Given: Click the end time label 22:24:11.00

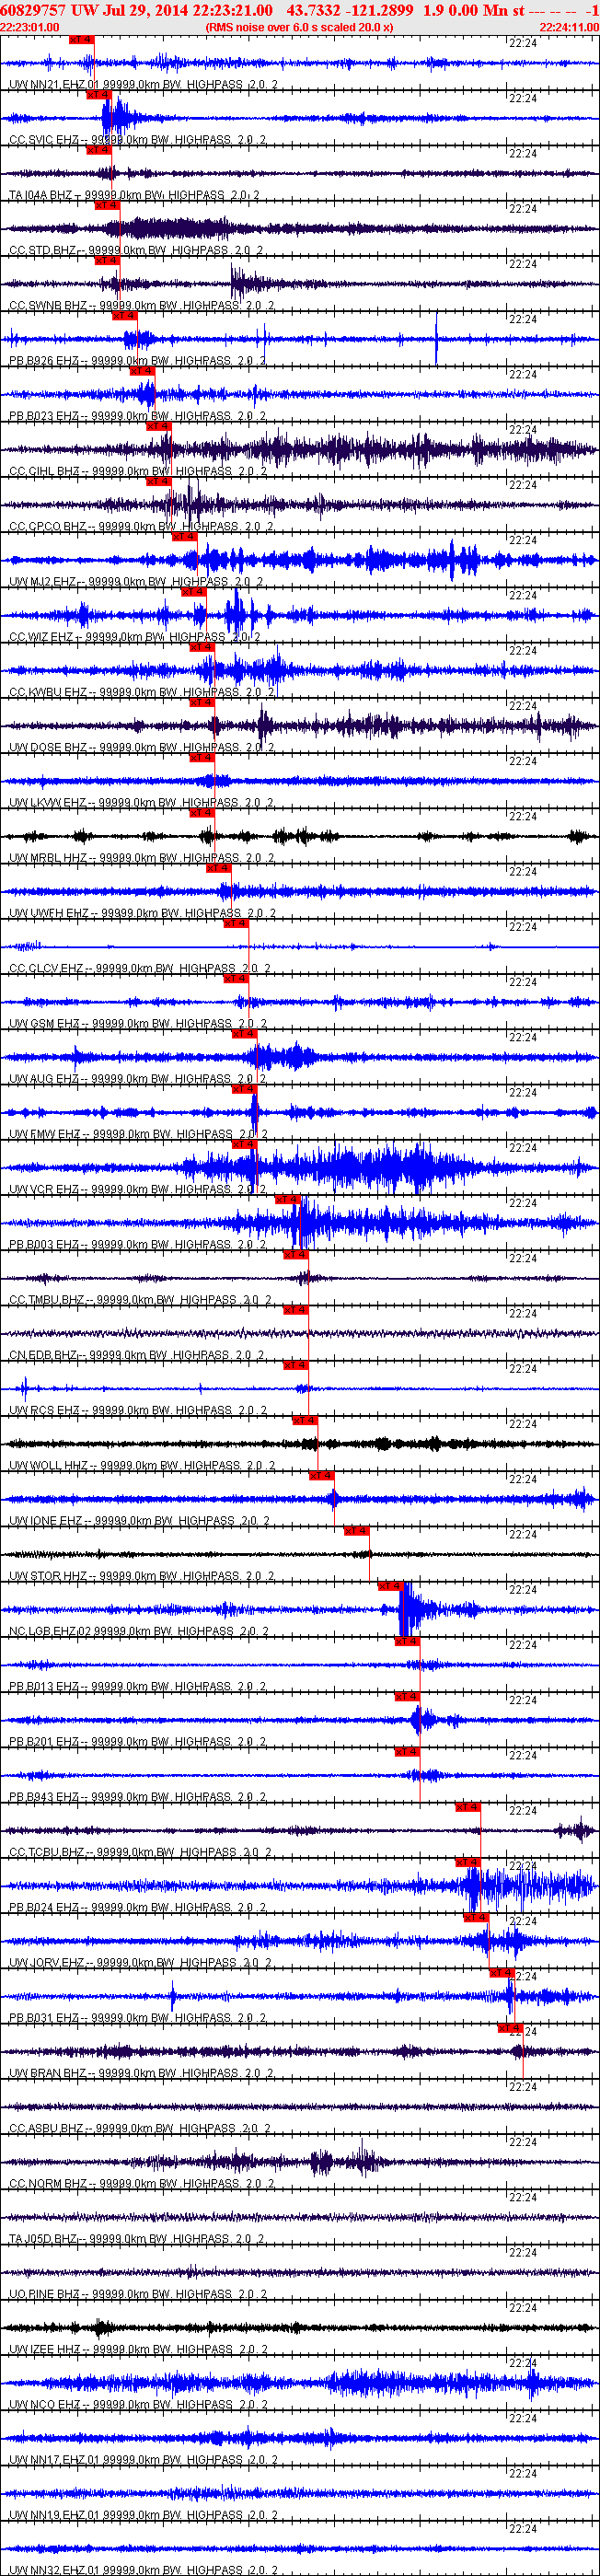Looking at the screenshot, I should 569,27.
